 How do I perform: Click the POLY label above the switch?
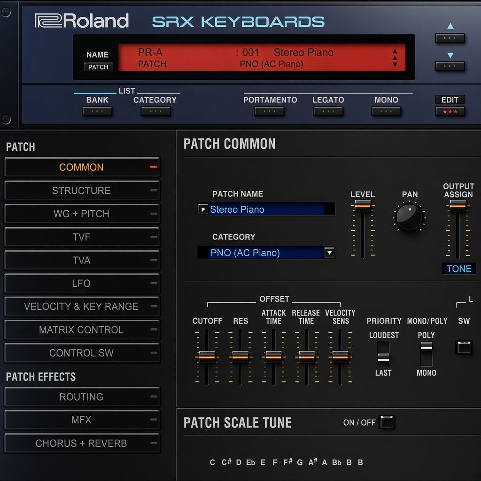tap(426, 335)
